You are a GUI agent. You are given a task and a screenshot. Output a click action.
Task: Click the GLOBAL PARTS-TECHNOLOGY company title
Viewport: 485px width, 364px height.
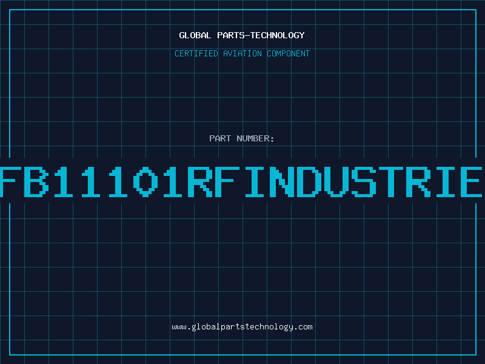pos(242,35)
